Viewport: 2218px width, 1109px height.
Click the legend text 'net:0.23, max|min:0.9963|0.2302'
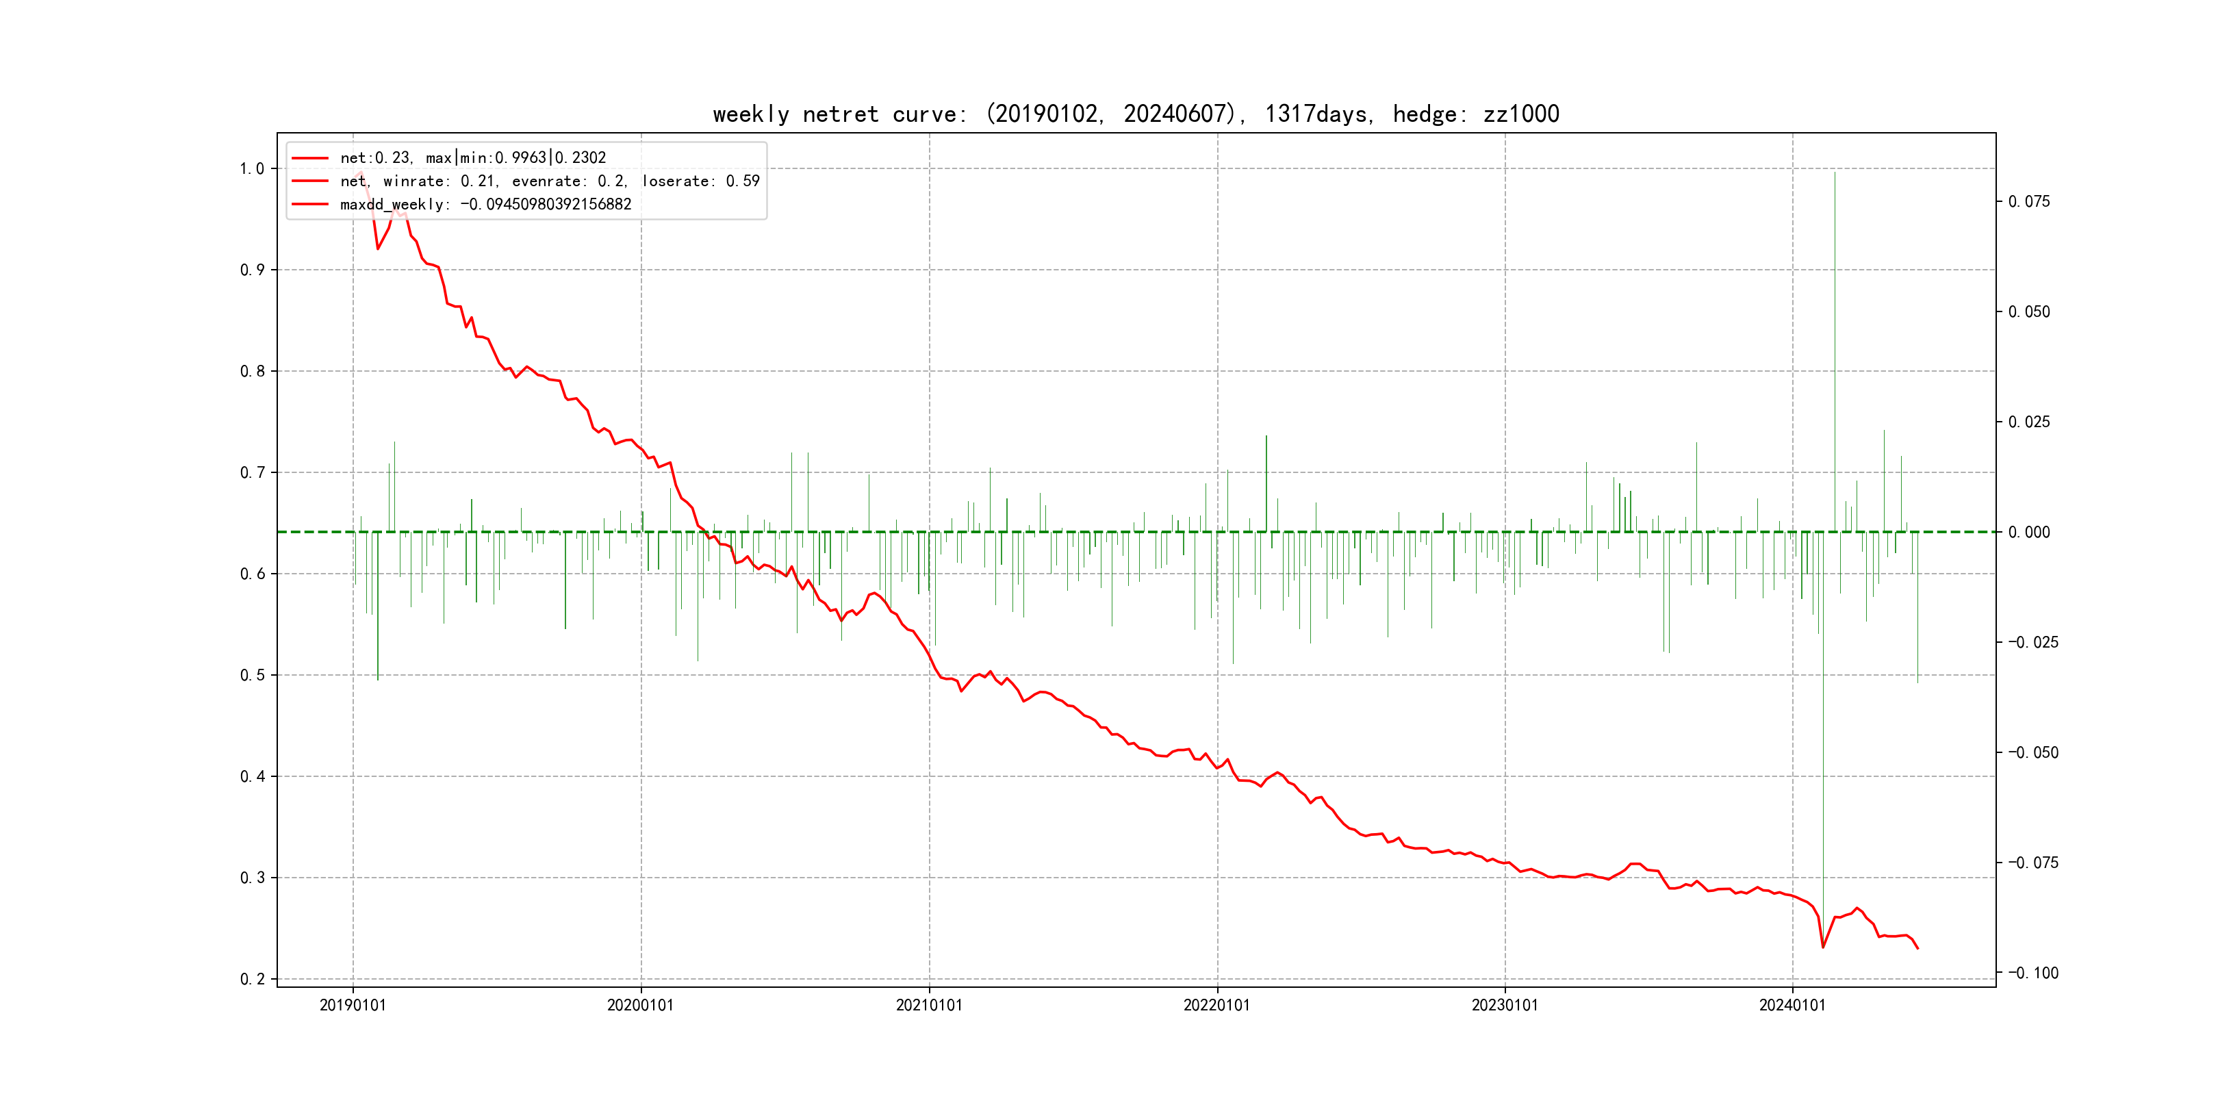coord(473,158)
